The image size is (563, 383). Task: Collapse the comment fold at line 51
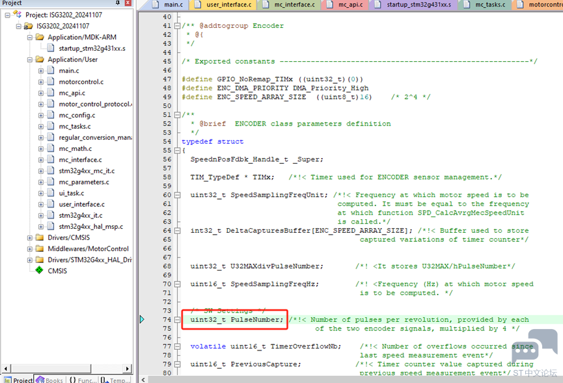177,114
